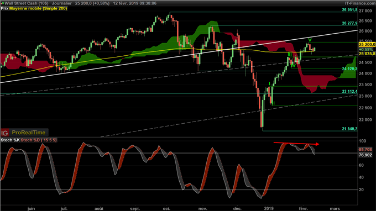Click the date 12 févr. 2019 09:38:06
The width and height of the screenshot is (376, 211).
pos(134,3)
